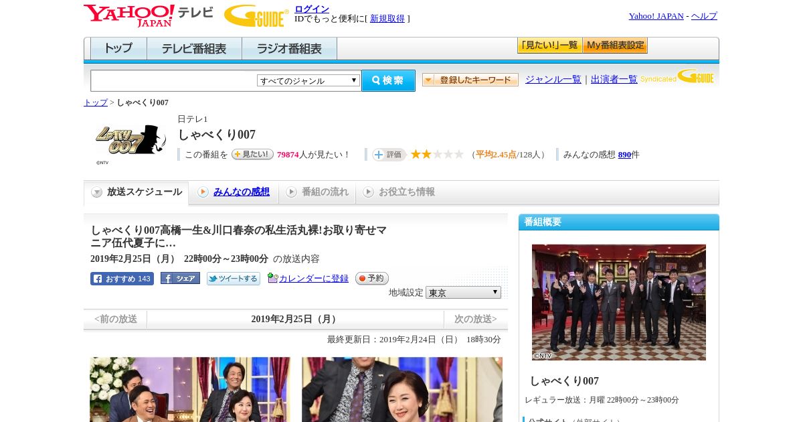Click the Facebook シェア button
Image resolution: width=803 pixels, height=422 pixels.
[180, 278]
